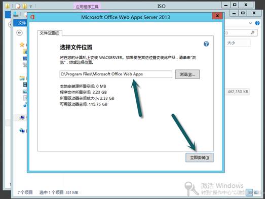Select the 462,350 KB file size cell
Viewport: 265px width, 199px height.
pyautogui.click(x=238, y=92)
